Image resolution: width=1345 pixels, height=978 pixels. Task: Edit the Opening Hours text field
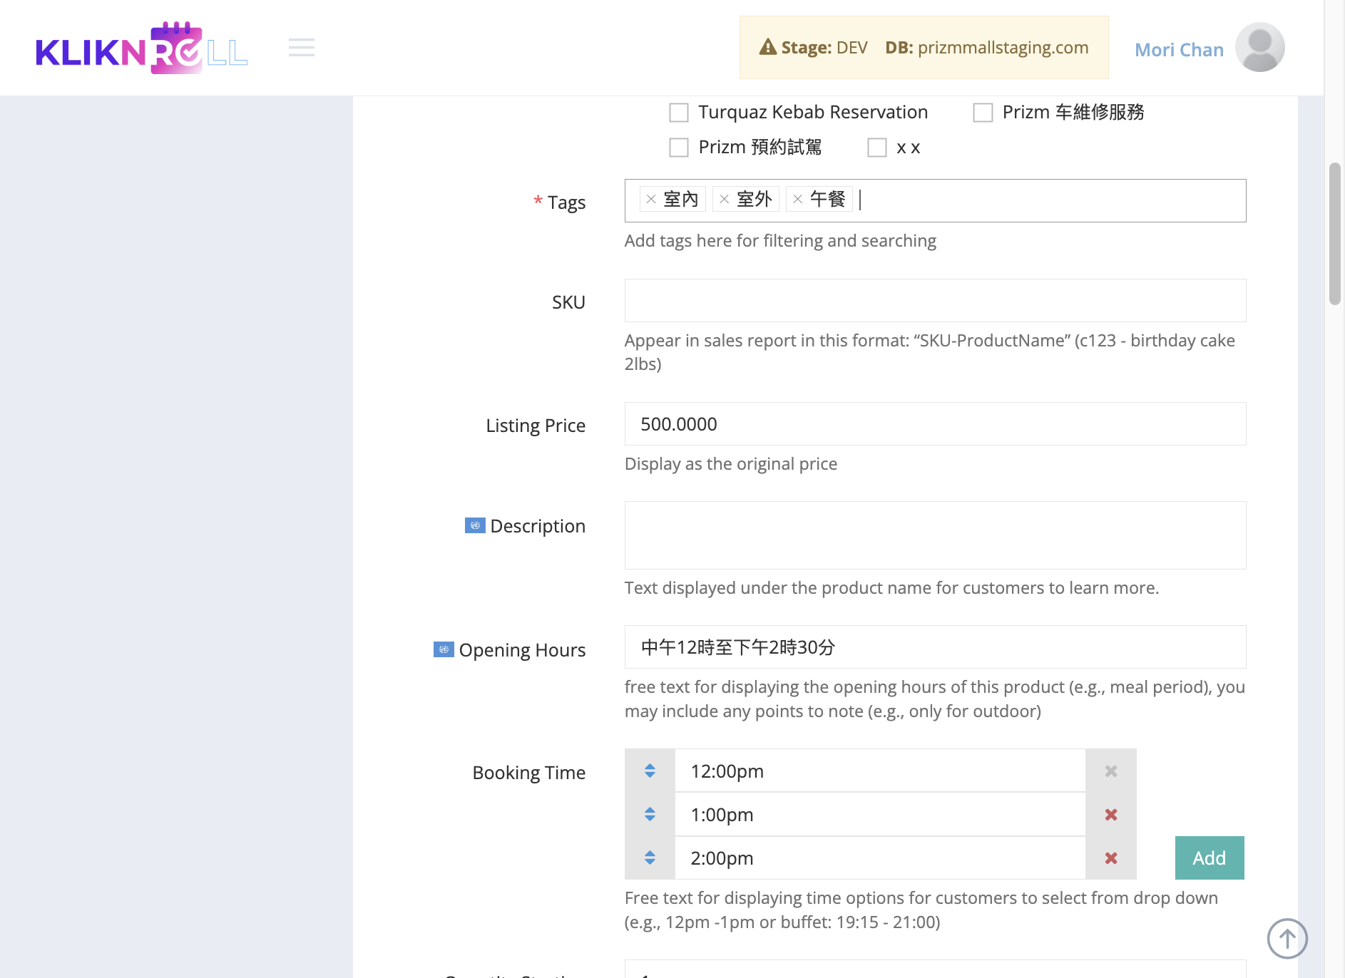tap(935, 647)
